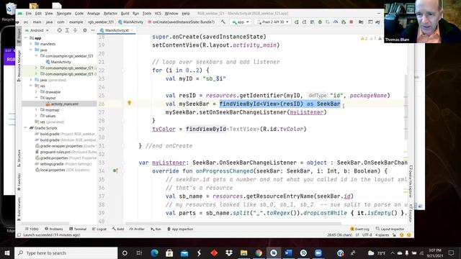This screenshot has height=259, width=461.
Task: Click the Make Project hammer icon
Action: click(x=223, y=22)
